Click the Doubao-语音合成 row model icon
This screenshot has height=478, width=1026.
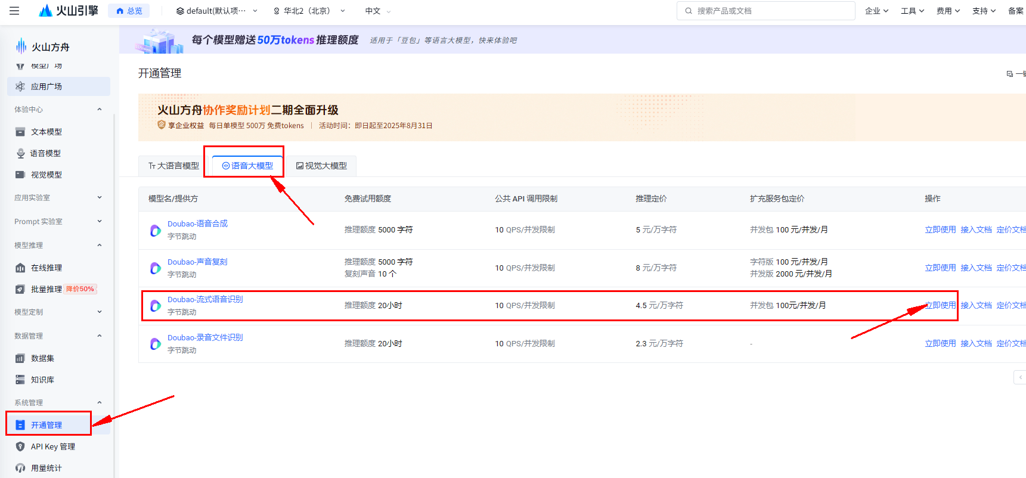coord(156,230)
